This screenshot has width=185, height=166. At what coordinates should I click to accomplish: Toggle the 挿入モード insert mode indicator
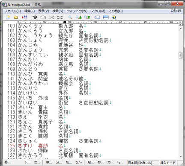coord(168,163)
